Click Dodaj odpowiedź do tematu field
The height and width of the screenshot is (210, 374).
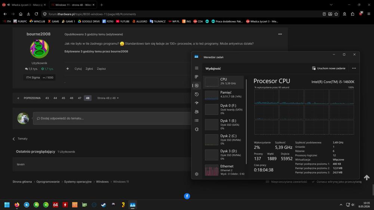pyautogui.click(x=112, y=118)
